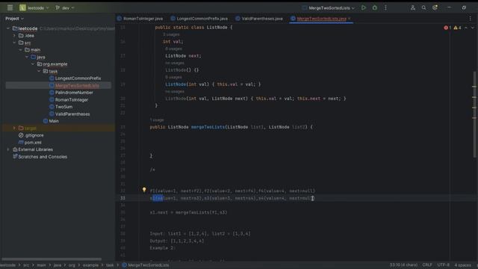Open the main hamburger menu
Viewport: 478px width, 269px height.
[10, 7]
